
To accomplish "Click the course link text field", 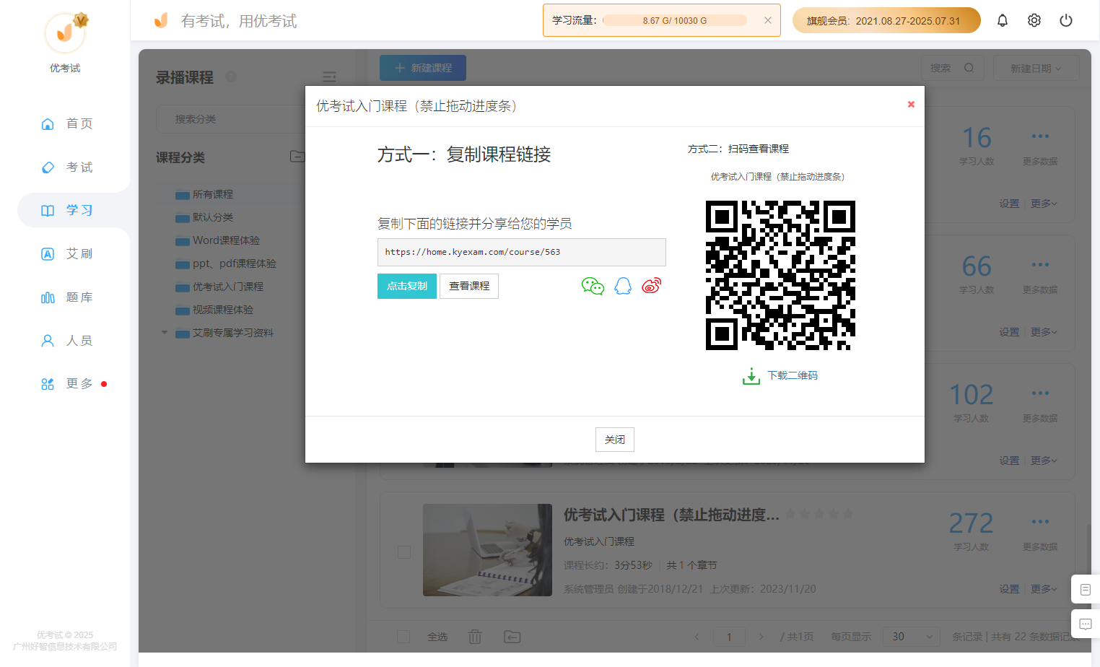I will (x=521, y=252).
